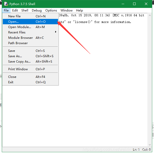Screen dimensions: 154x154
Task: Choose New File from File menu
Action: click(30, 16)
